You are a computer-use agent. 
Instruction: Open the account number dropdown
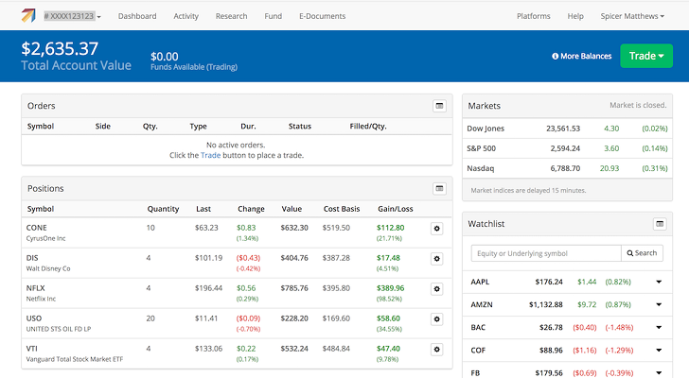(74, 16)
